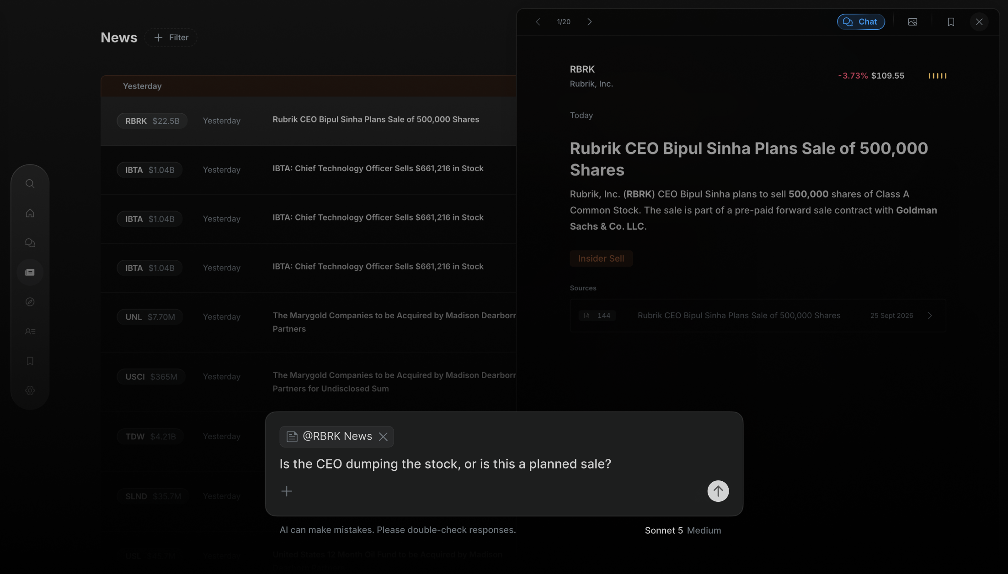1008x574 pixels.
Task: Bookmark the Rubrik article
Action: coord(951,22)
